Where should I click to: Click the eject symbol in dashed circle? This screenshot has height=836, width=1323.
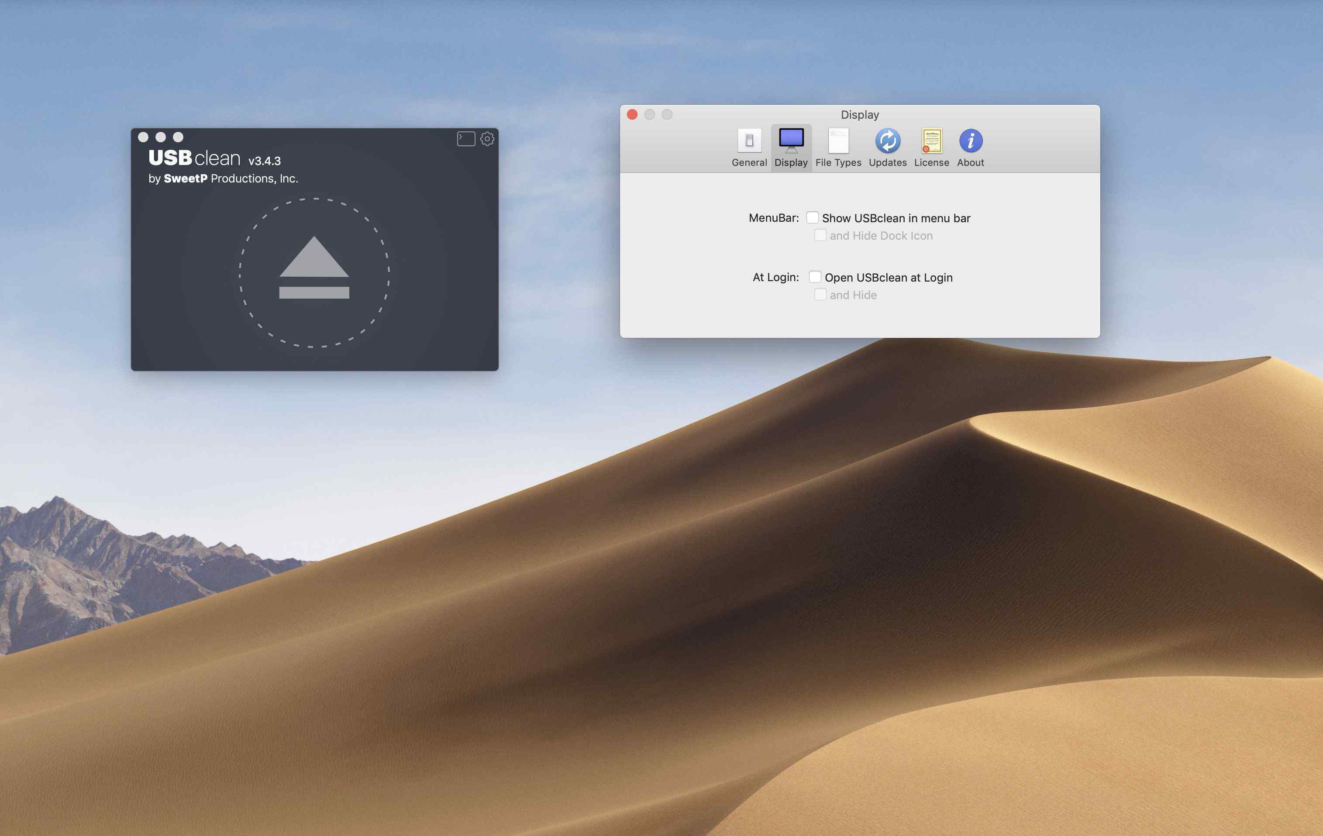[x=314, y=268]
